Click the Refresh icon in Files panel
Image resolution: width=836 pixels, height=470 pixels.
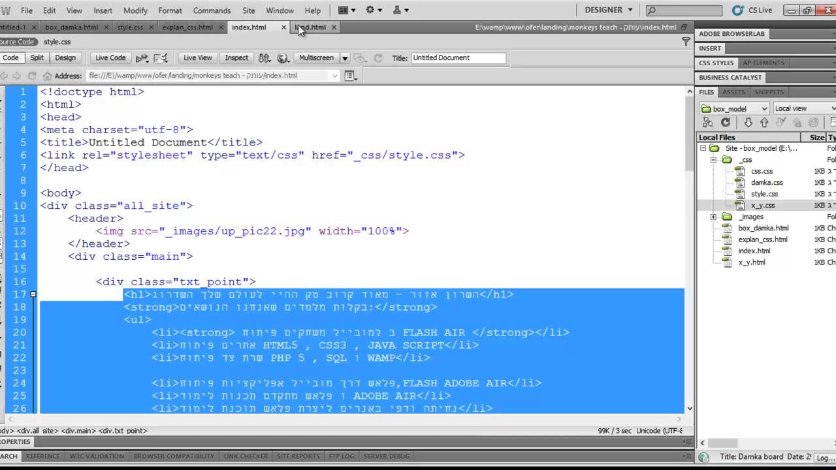726,123
